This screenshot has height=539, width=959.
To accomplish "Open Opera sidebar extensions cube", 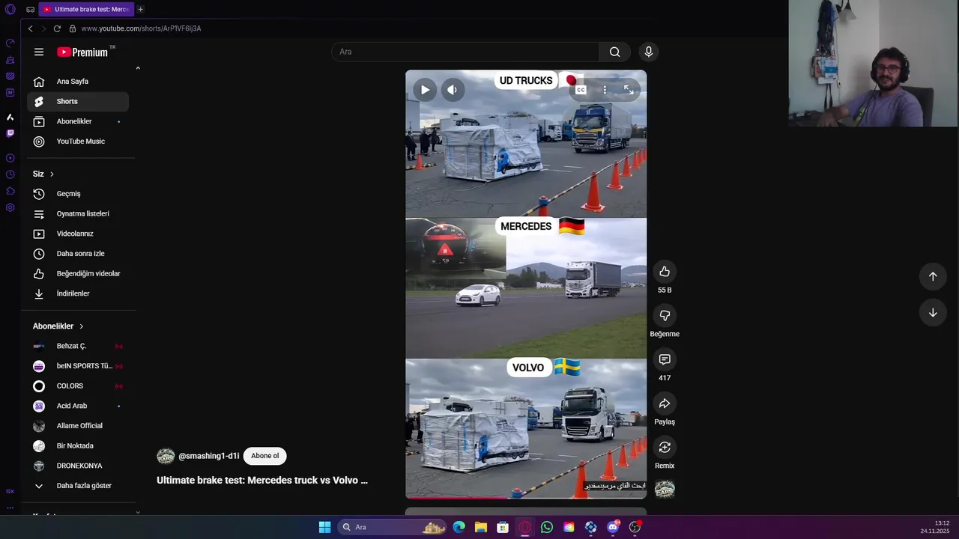I will pyautogui.click(x=10, y=191).
